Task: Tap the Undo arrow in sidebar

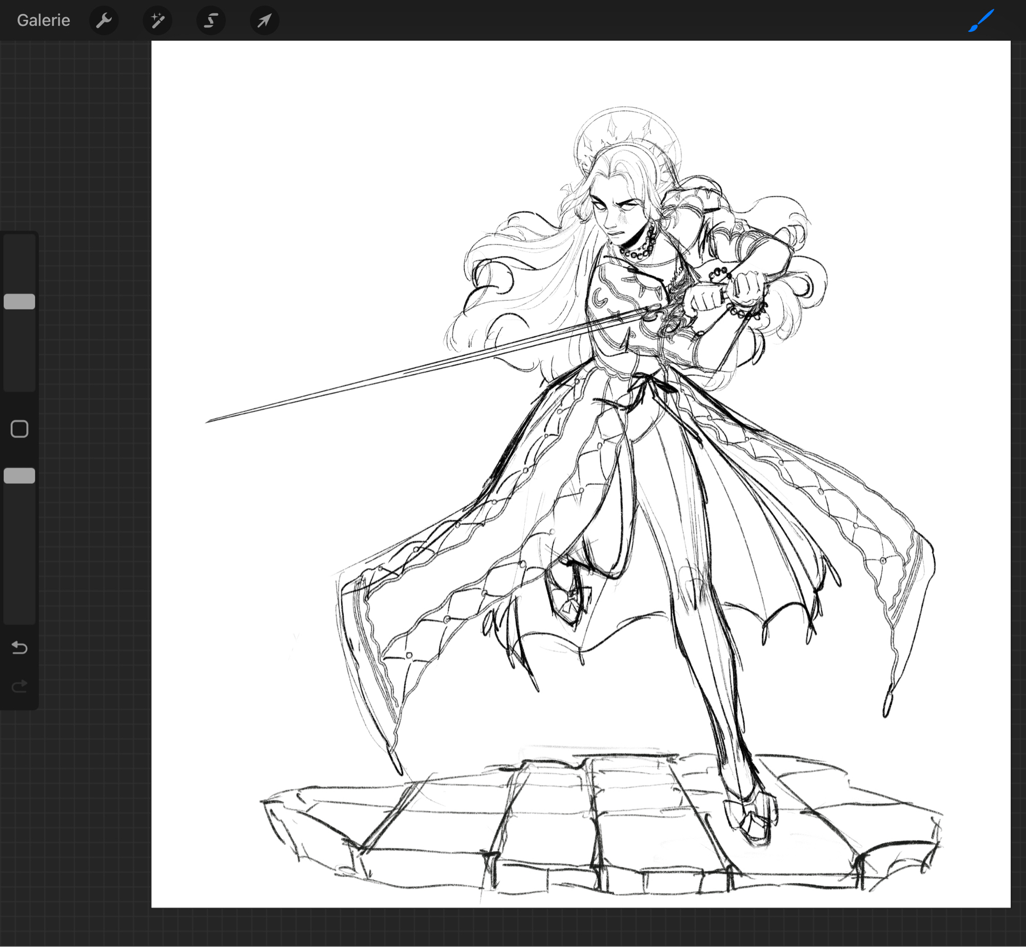Action: pos(19,647)
